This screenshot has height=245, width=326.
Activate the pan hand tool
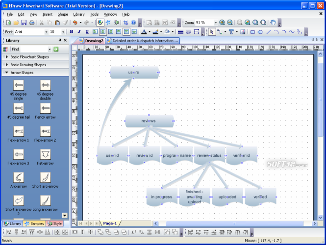click(x=273, y=23)
